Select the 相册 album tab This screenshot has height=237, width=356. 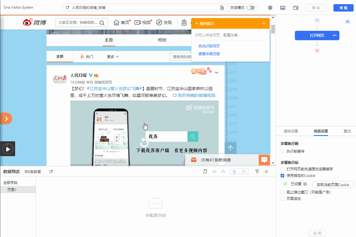click(x=162, y=40)
